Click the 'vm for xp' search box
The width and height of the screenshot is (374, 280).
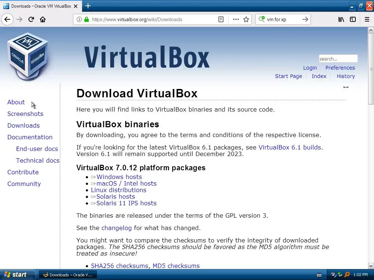click(x=283, y=20)
